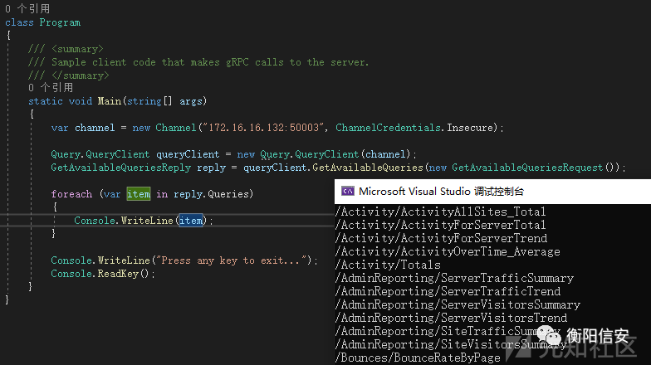
Task: Select the /Activity/ActivityForServerTrend output line
Action: tap(442, 238)
